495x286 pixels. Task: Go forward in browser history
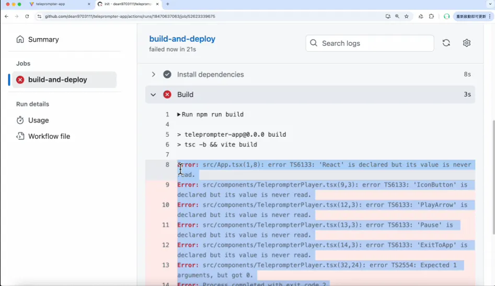point(17,16)
